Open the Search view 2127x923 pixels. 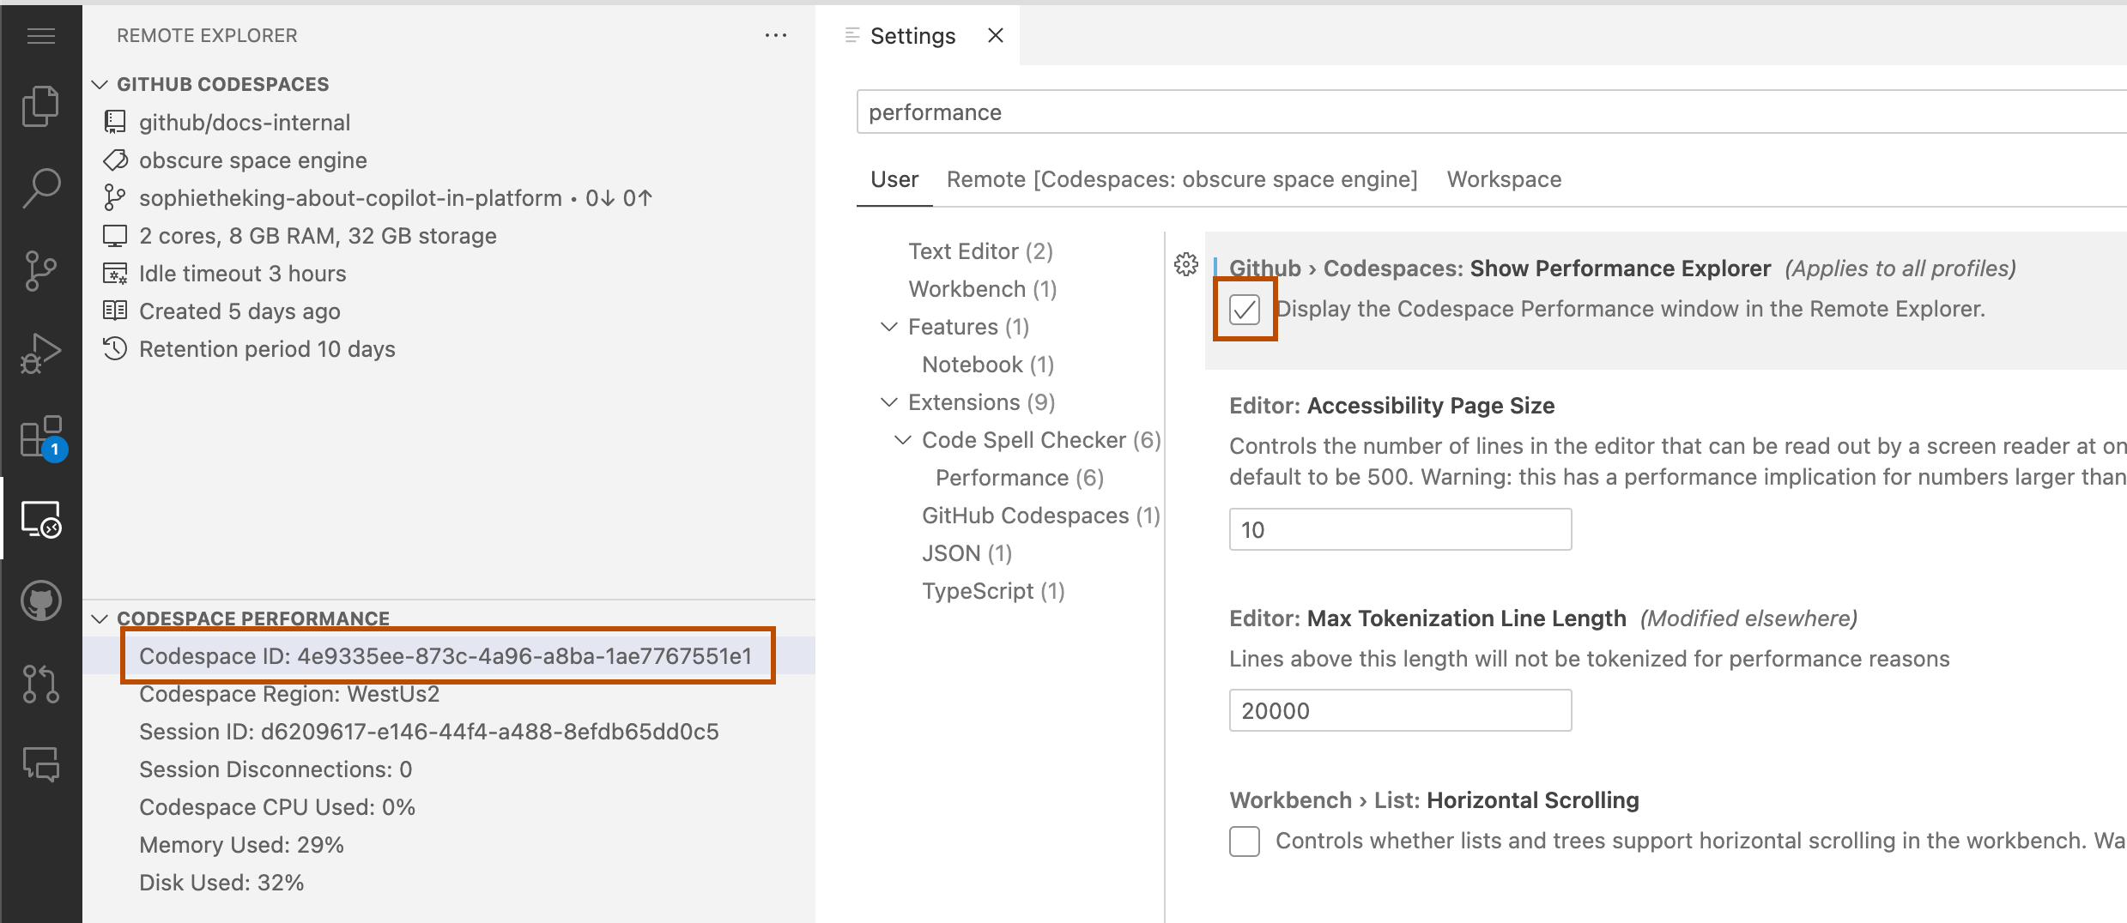(40, 184)
